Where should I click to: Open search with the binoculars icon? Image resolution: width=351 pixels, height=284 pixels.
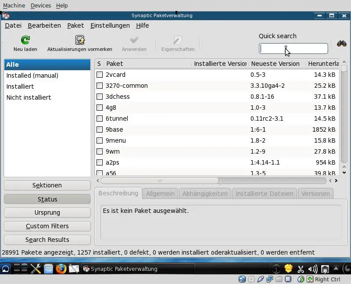tap(342, 43)
